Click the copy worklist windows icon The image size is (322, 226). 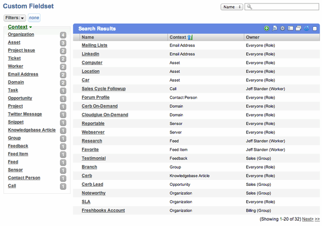tap(298, 28)
